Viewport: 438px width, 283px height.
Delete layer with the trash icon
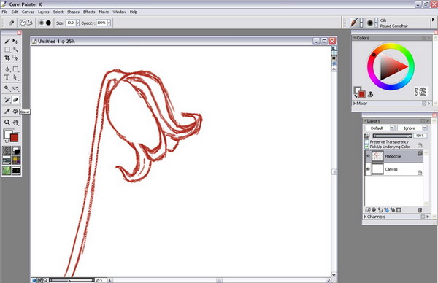420,210
